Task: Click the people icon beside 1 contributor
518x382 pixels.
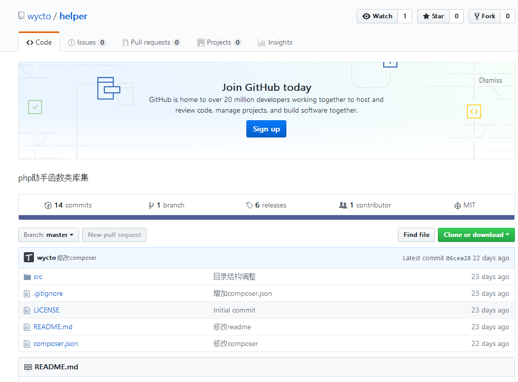Action: [343, 205]
